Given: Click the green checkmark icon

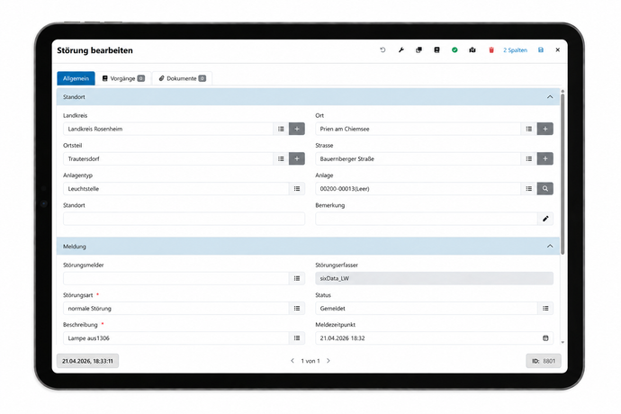Looking at the screenshot, I should click(454, 49).
